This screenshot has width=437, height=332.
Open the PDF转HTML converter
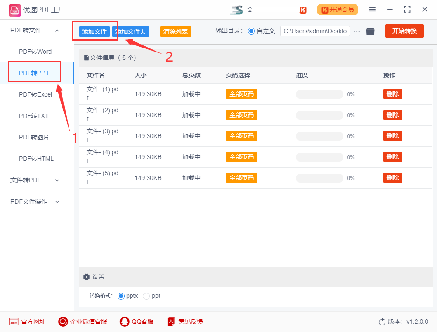[36, 159]
